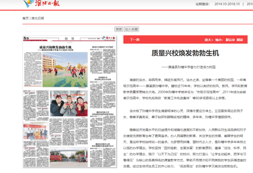Go to 首页 in the breadcrumb
Image resolution: width=253 pixels, height=173 pixels.
(26, 18)
